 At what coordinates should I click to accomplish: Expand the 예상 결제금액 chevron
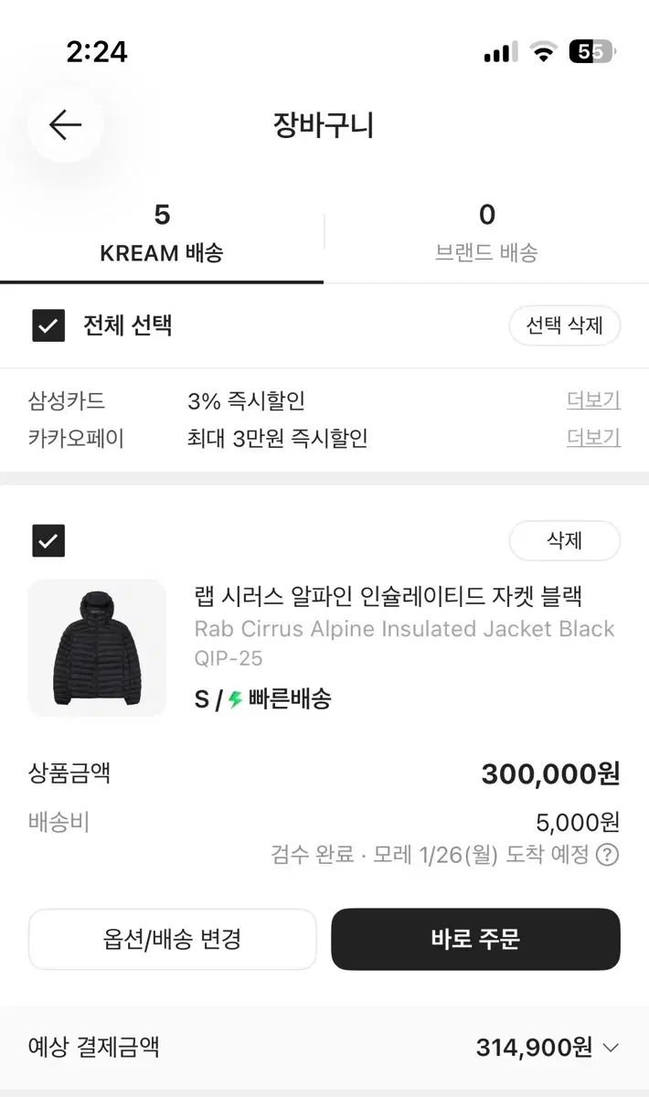point(612,1048)
